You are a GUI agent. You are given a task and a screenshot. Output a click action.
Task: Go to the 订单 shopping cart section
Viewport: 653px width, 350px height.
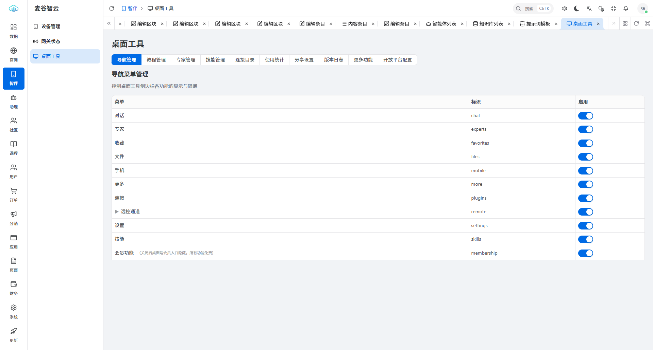tap(14, 195)
